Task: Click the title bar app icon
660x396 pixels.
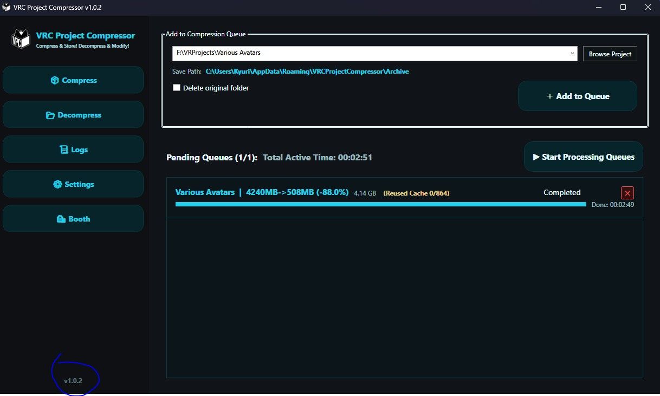Action: click(x=7, y=8)
